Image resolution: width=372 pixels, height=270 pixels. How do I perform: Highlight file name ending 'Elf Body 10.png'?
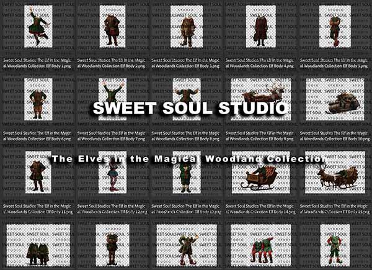(x=334, y=137)
